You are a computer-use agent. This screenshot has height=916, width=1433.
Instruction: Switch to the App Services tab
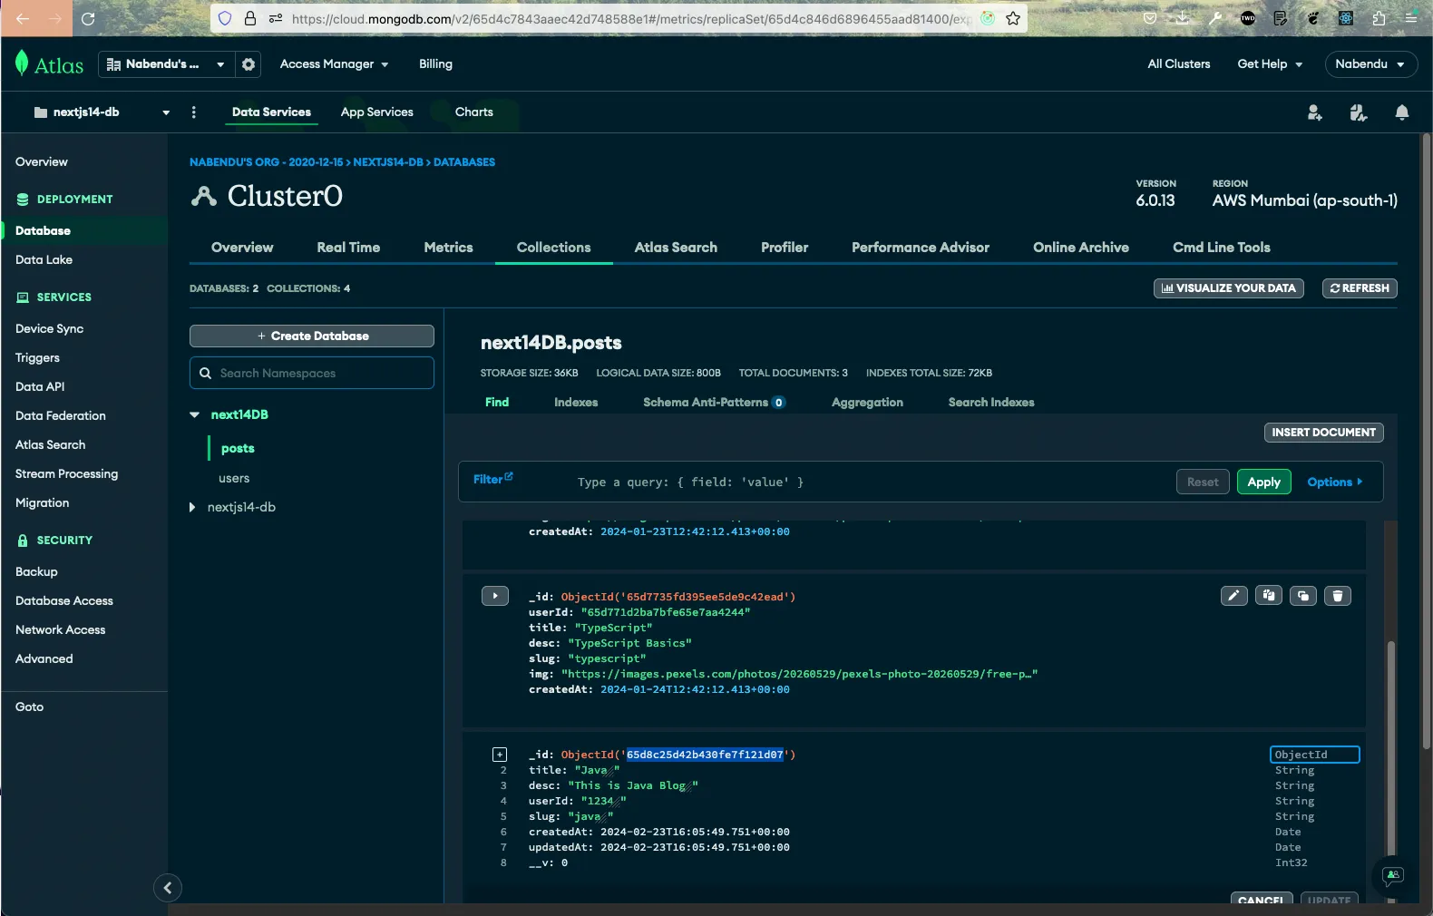pyautogui.click(x=376, y=112)
